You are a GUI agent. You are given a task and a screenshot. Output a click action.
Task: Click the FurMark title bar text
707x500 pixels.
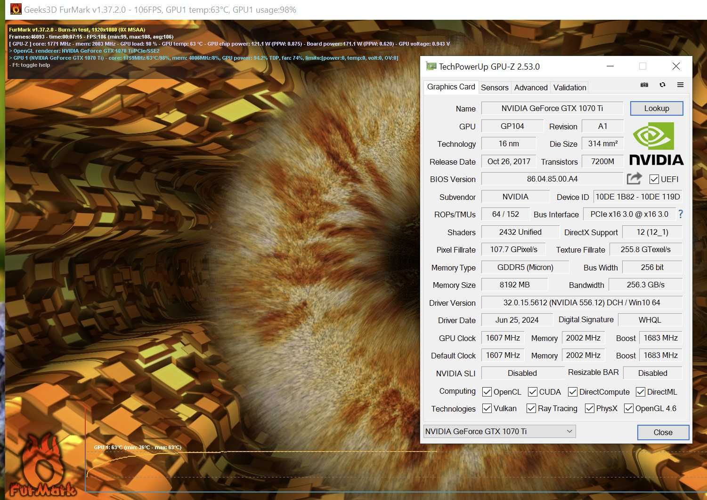click(160, 9)
